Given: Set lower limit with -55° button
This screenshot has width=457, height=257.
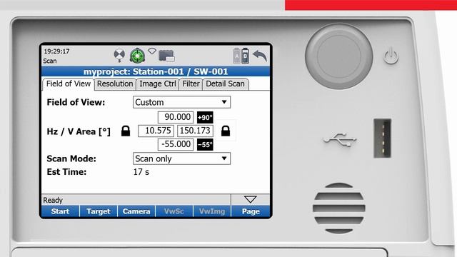Looking at the screenshot, I should click(205, 144).
